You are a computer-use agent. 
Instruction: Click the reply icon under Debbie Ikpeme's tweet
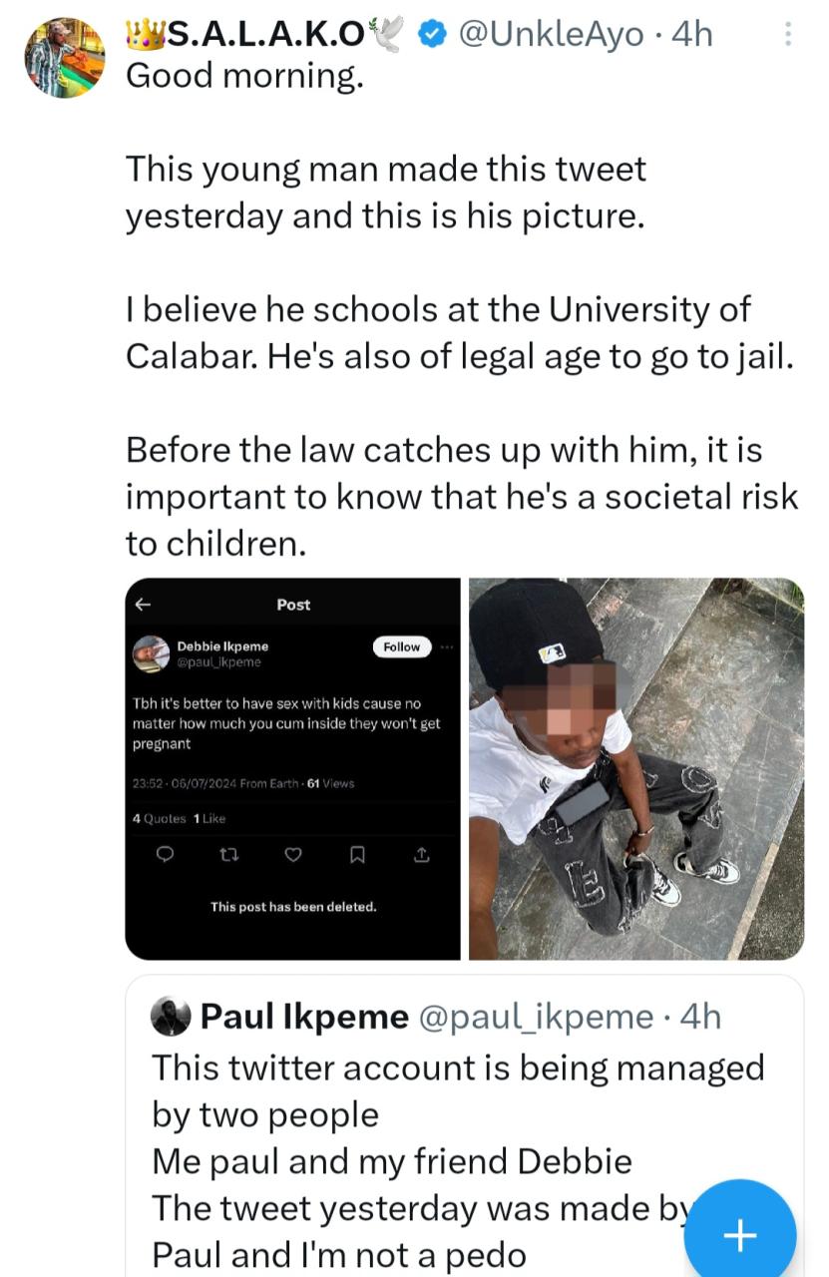coord(166,855)
